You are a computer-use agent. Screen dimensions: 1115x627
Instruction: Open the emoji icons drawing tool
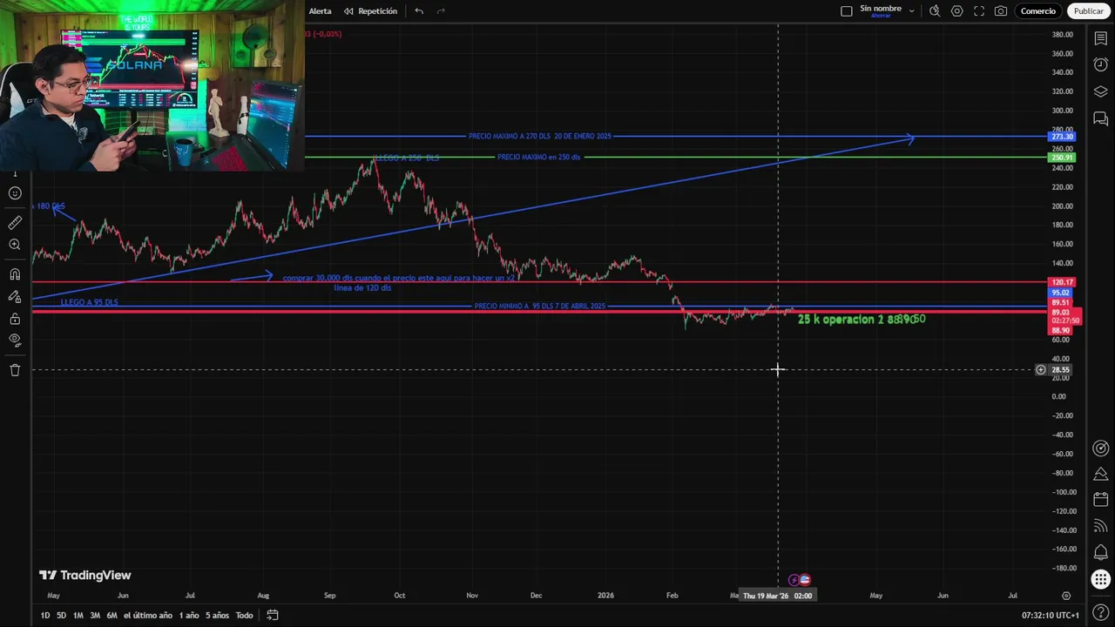click(x=15, y=193)
